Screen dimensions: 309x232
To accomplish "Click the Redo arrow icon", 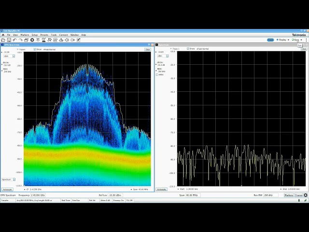I will point(20,40).
